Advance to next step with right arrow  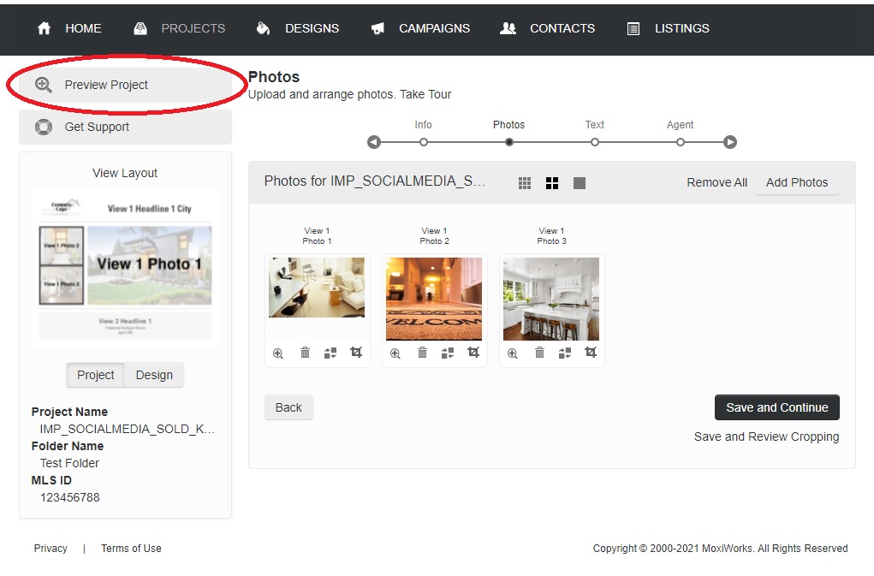pyautogui.click(x=729, y=142)
